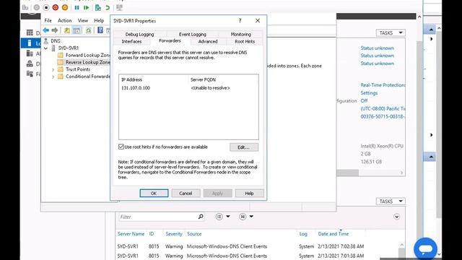
Task: Select the Reverse Lookup Zones tree item
Action: (87, 62)
